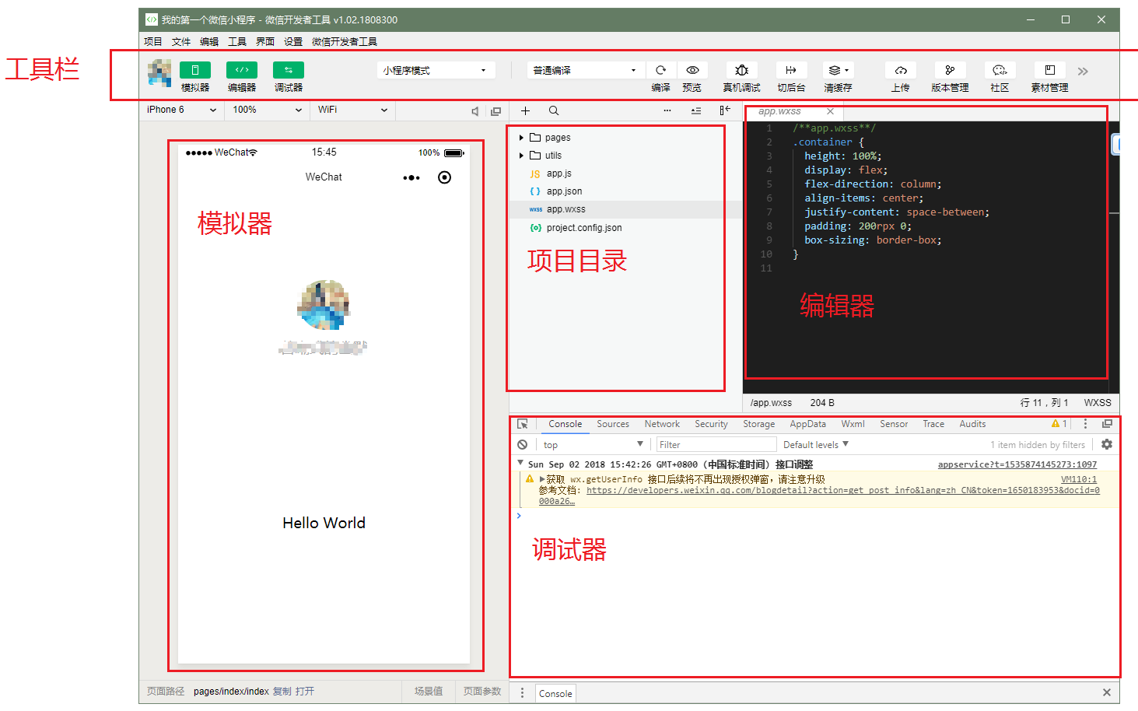Image resolution: width=1138 pixels, height=711 pixels.
Task: Click the add new file plus icon
Action: (525, 111)
